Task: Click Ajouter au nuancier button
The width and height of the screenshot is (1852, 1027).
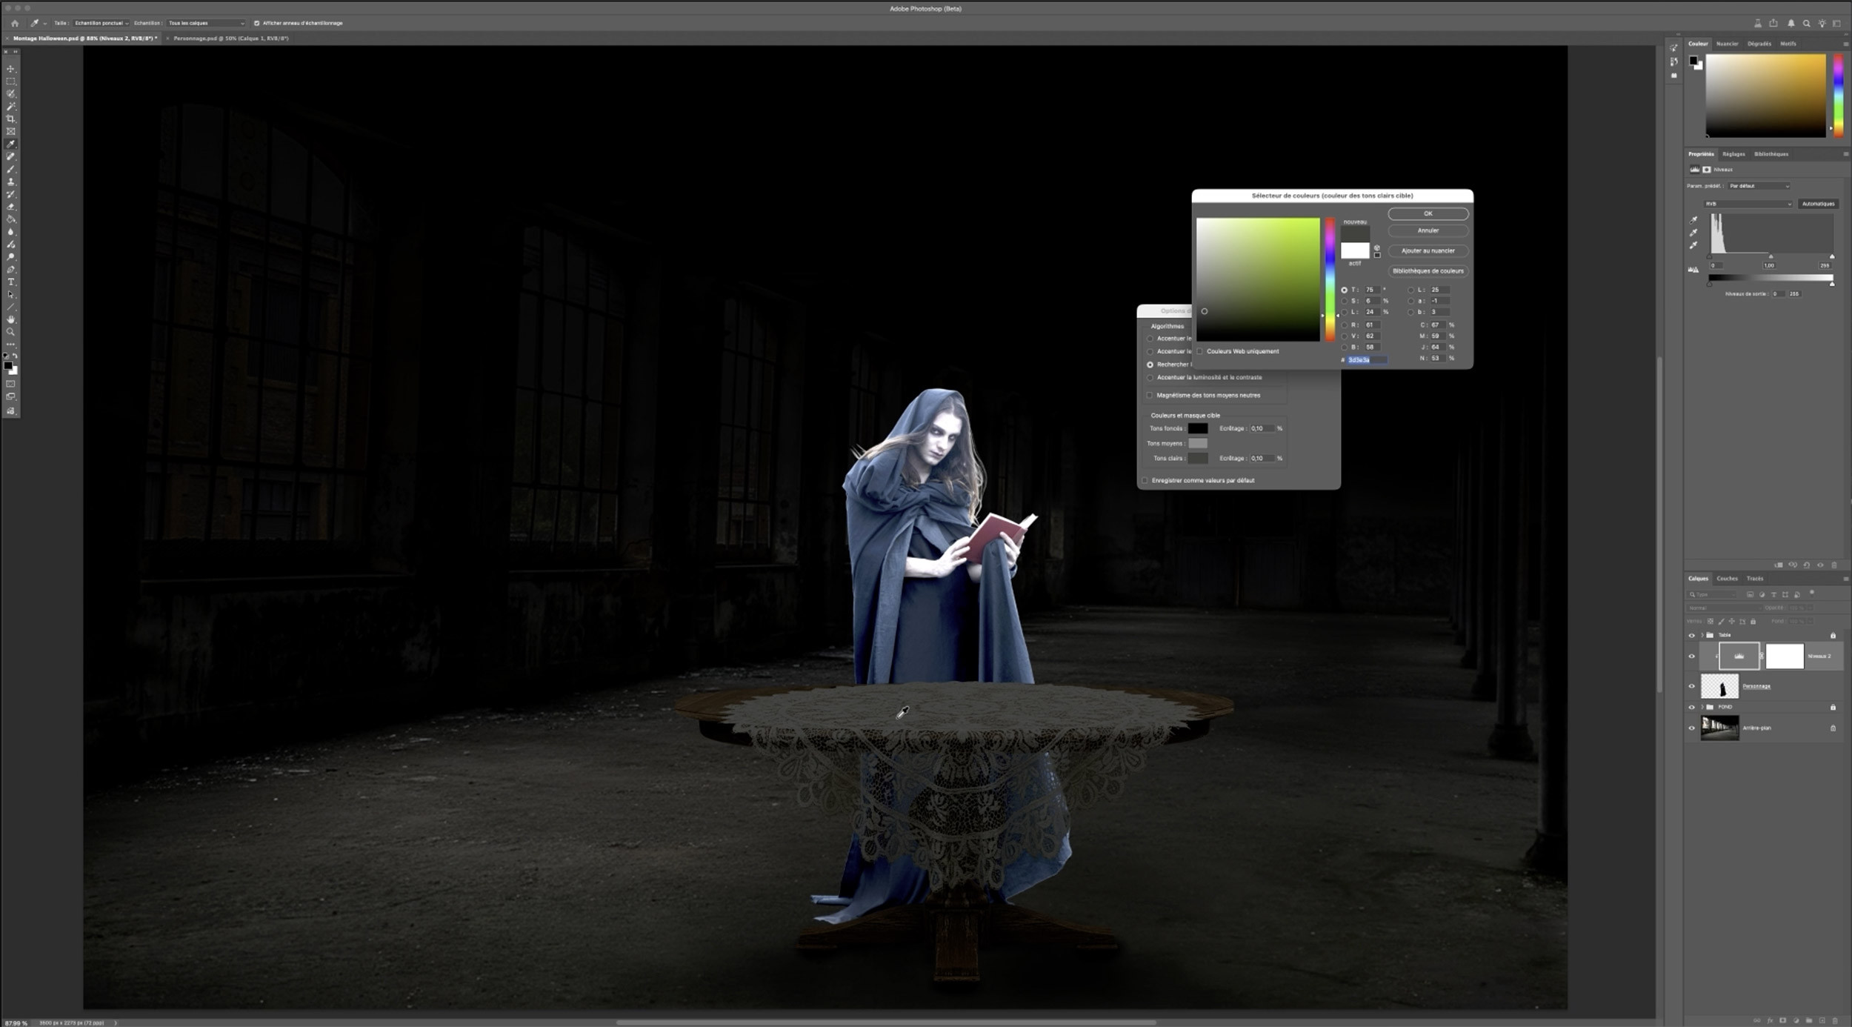Action: [x=1428, y=250]
